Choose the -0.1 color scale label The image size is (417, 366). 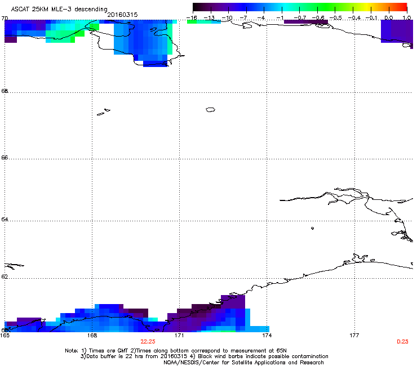pos(371,18)
